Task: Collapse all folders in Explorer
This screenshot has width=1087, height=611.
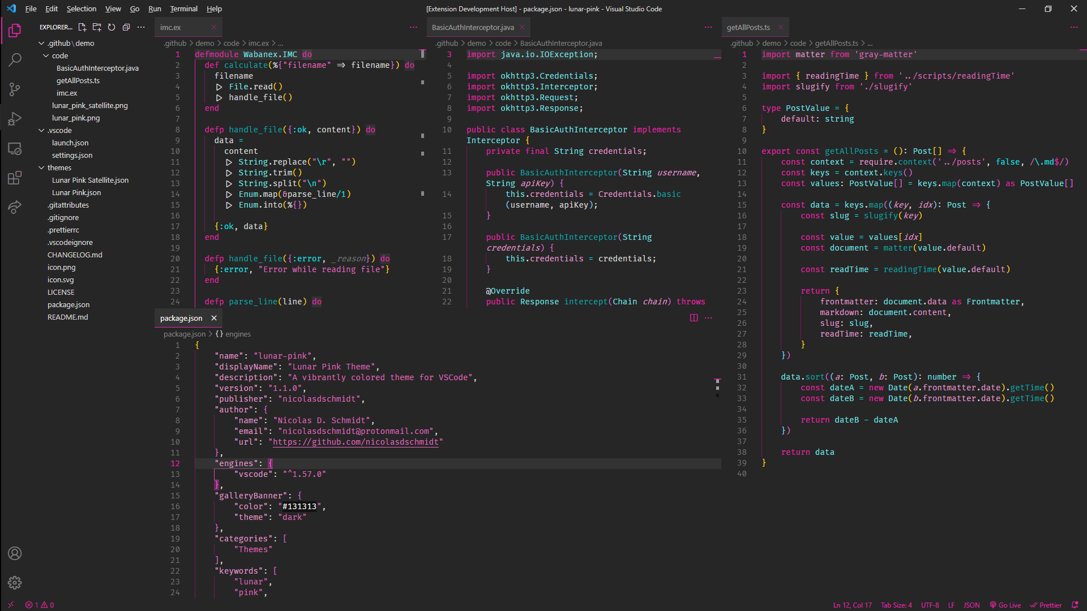Action: [126, 27]
